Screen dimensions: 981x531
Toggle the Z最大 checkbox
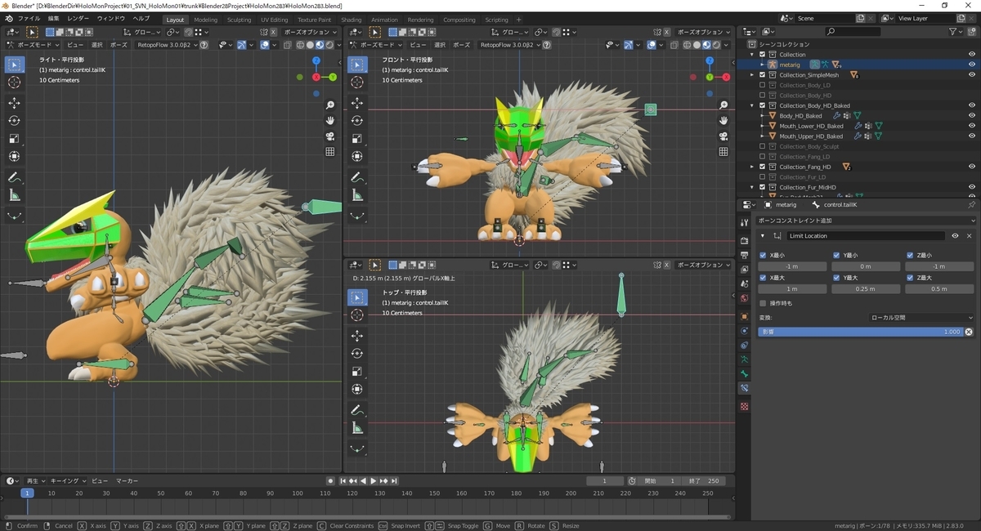click(x=910, y=278)
